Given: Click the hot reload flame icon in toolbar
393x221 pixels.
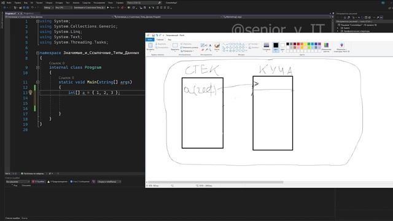Looking at the screenshot, I should 122,7.
